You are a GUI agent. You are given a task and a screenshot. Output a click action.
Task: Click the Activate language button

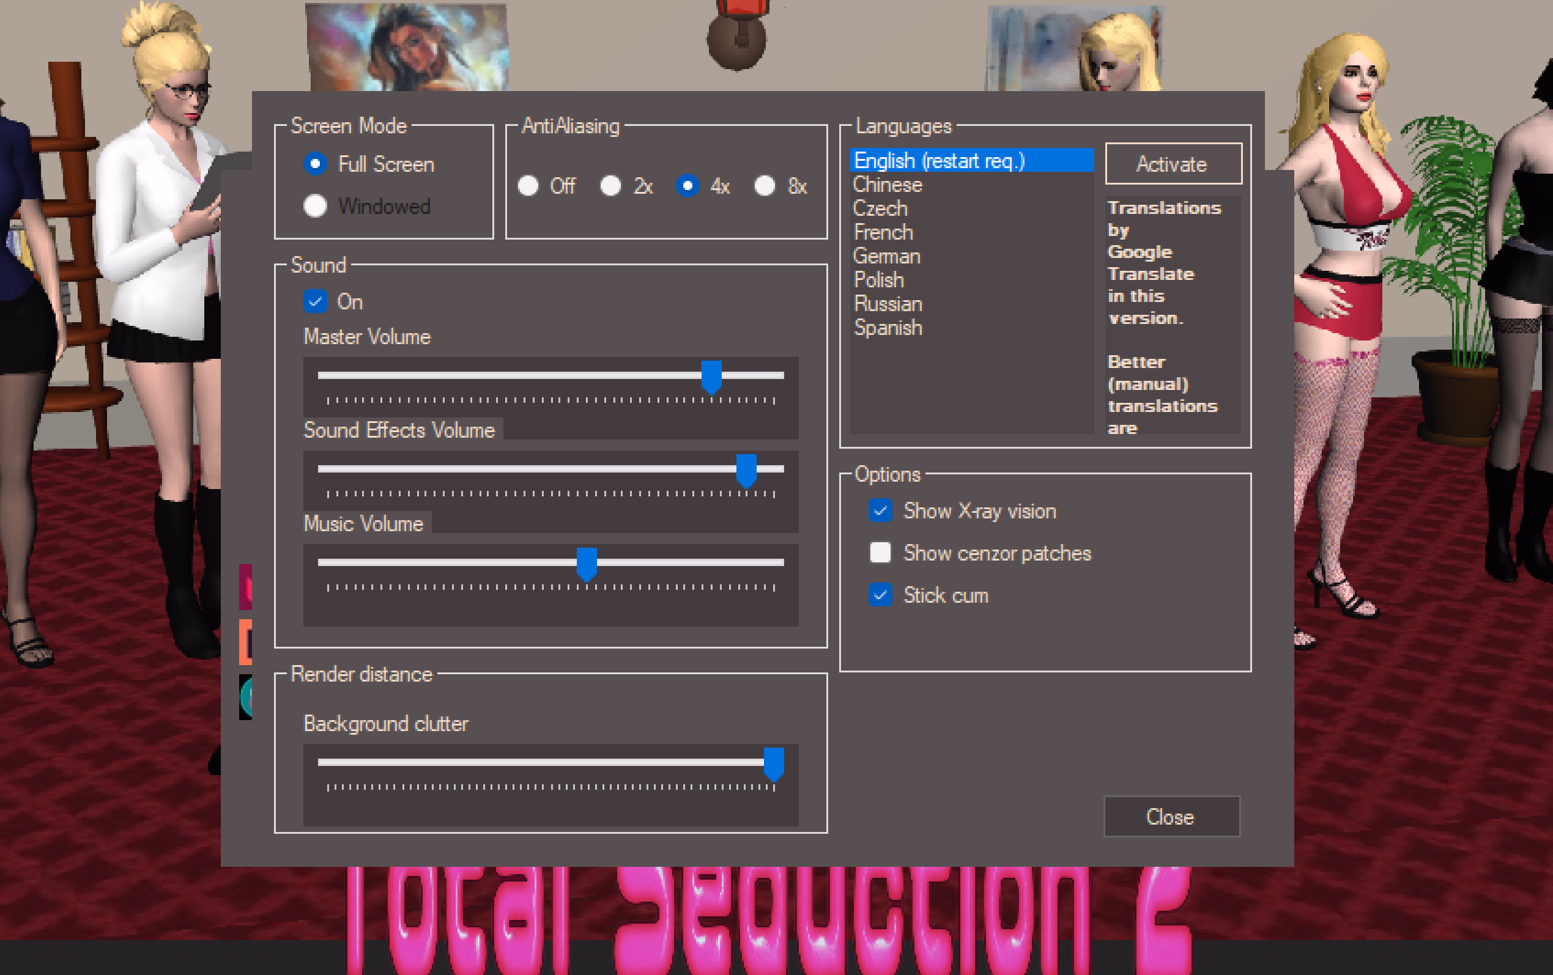pos(1173,164)
